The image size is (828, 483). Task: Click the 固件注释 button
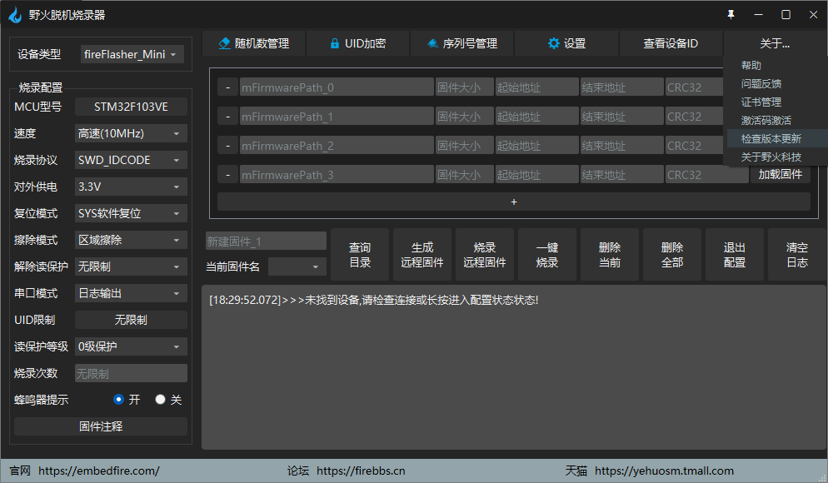point(101,426)
